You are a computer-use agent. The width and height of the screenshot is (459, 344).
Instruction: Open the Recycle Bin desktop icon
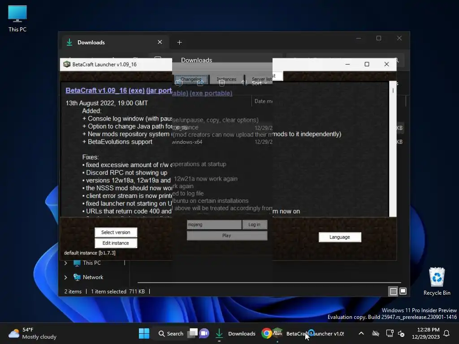pyautogui.click(x=437, y=281)
